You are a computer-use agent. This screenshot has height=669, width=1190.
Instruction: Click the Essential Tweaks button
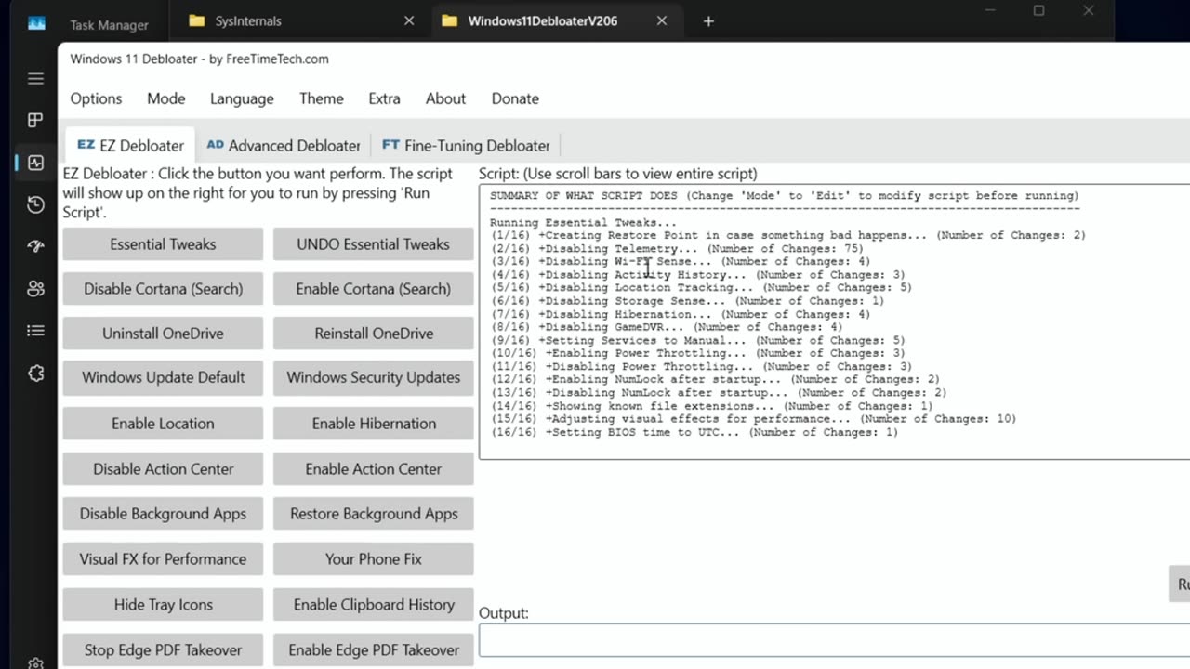[163, 244]
